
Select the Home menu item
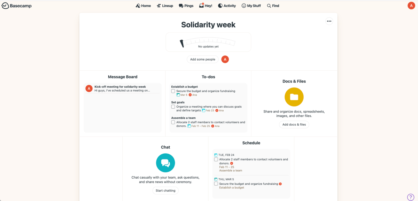coord(143,6)
